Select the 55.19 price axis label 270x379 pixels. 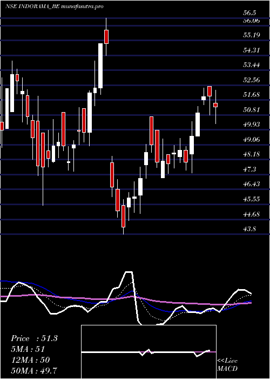(252, 35)
